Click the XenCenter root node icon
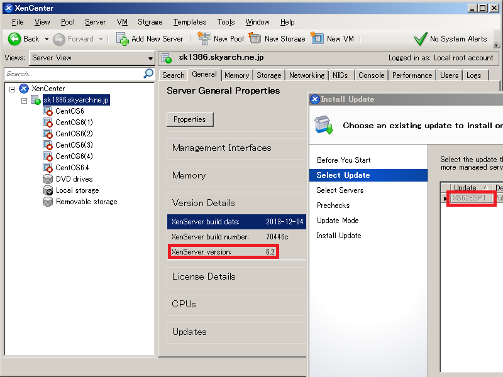Screen dimensions: 503x377 click(x=24, y=89)
